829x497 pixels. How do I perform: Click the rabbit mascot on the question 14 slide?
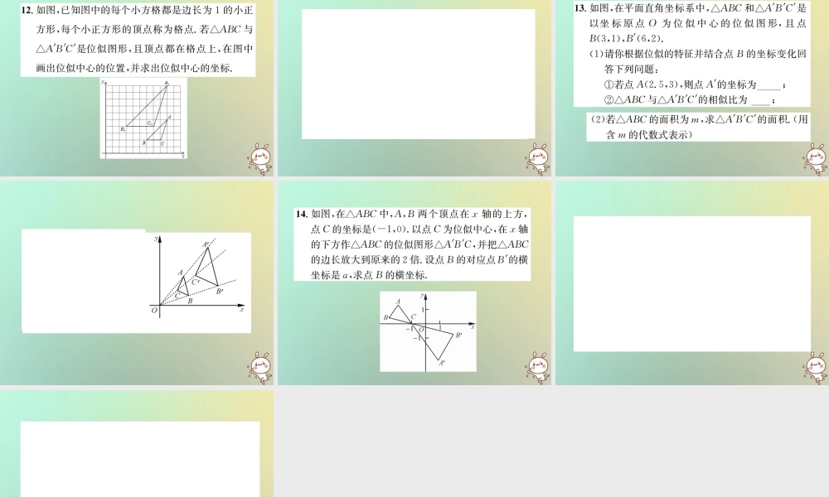click(x=538, y=368)
